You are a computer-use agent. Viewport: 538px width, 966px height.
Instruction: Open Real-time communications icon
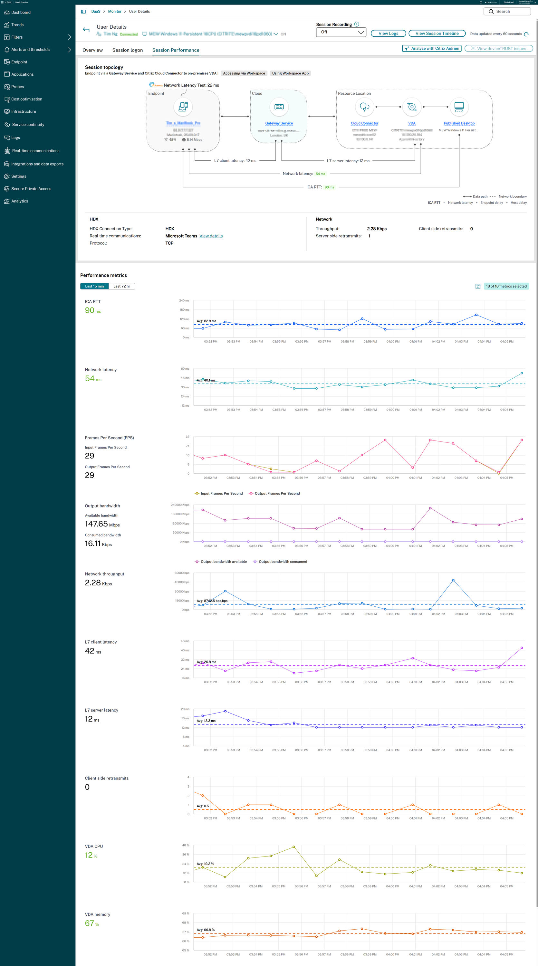tap(7, 151)
